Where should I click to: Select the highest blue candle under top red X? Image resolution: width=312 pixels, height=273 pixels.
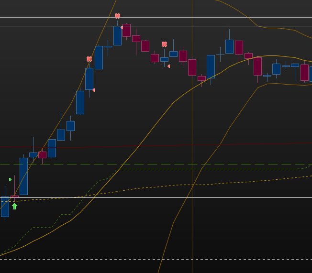(117, 36)
